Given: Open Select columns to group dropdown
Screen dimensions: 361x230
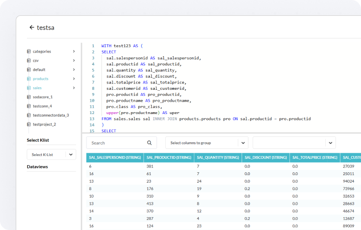Looking at the screenshot, I should (207, 143).
